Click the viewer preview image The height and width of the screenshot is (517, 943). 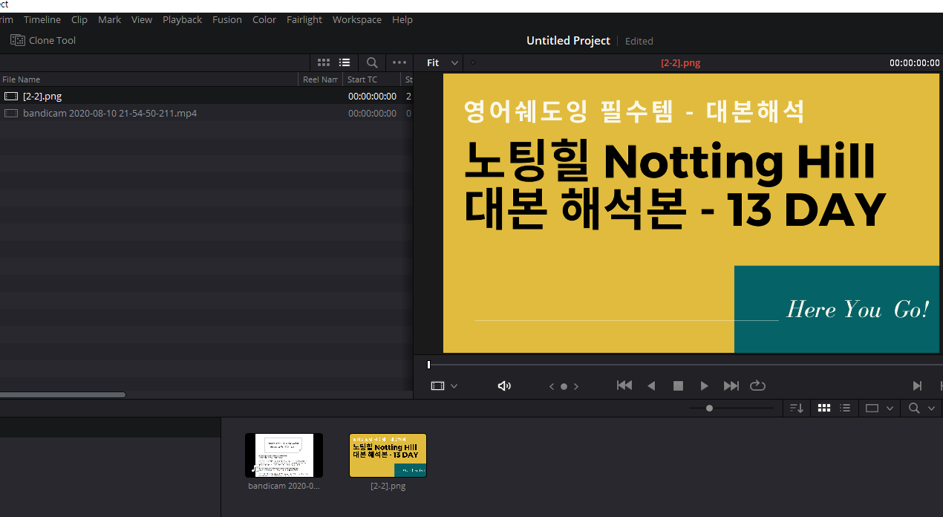[691, 213]
